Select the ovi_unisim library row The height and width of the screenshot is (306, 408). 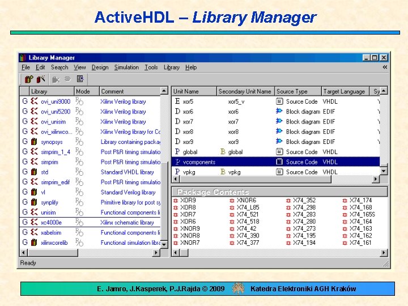[x=90, y=121]
